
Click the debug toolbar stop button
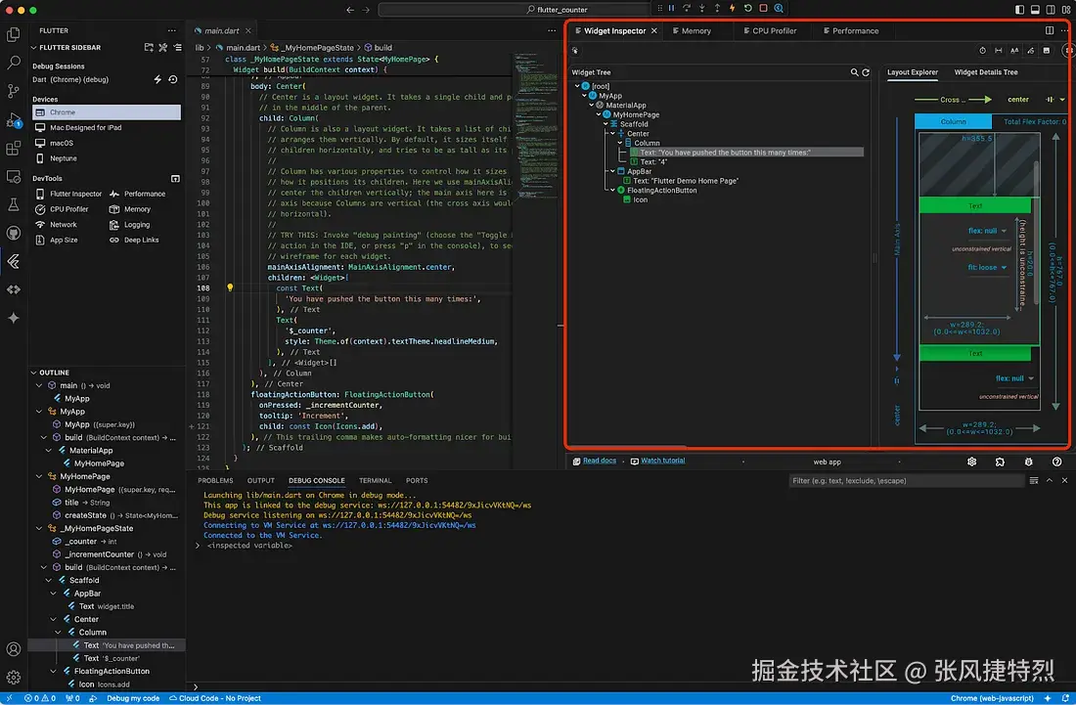pyautogui.click(x=763, y=8)
